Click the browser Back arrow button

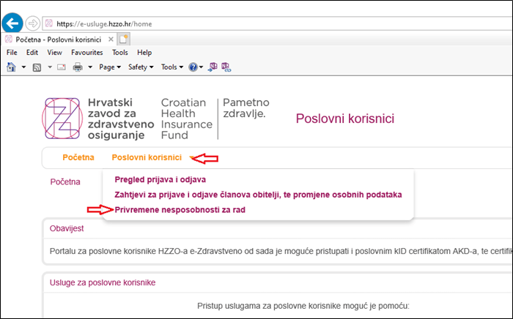pyautogui.click(x=12, y=23)
